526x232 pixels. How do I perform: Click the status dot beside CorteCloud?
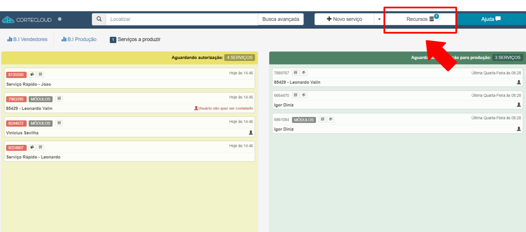[60, 19]
